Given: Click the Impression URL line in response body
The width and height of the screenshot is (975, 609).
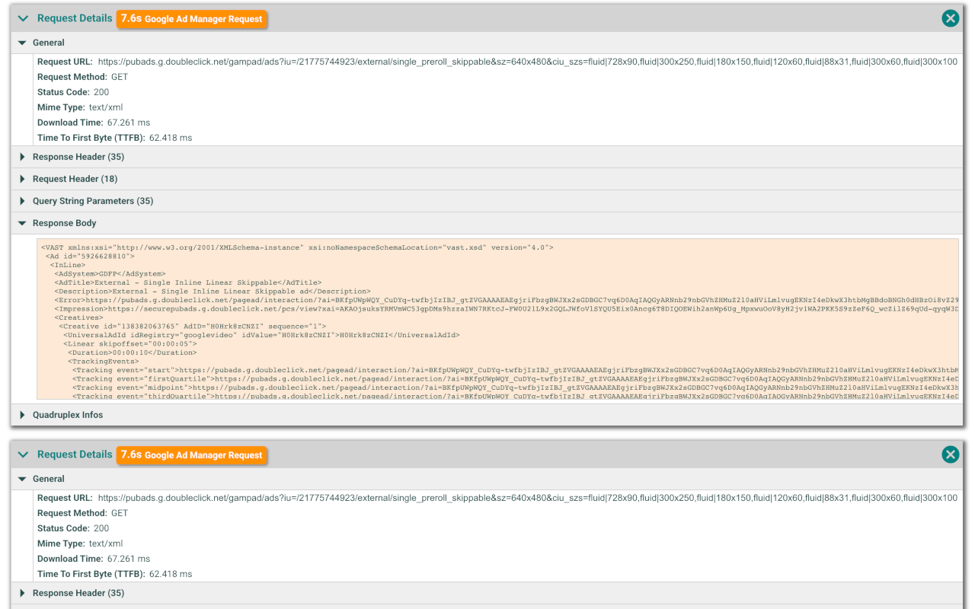Looking at the screenshot, I should pyautogui.click(x=506, y=309).
